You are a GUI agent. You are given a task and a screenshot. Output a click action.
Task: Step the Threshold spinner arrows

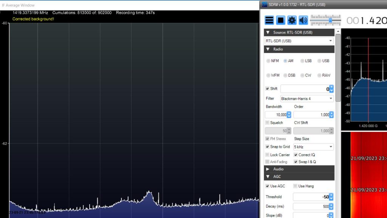click(x=331, y=197)
